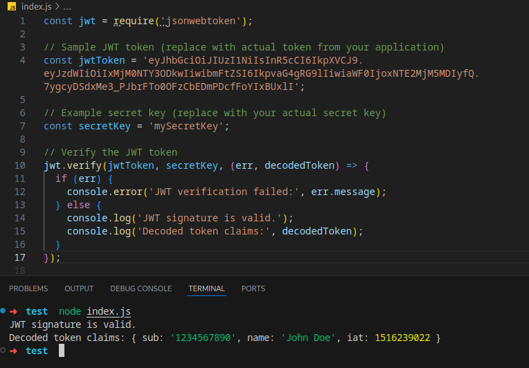Click the else keyword on line 13
This screenshot has height=368, width=529.
79,205
